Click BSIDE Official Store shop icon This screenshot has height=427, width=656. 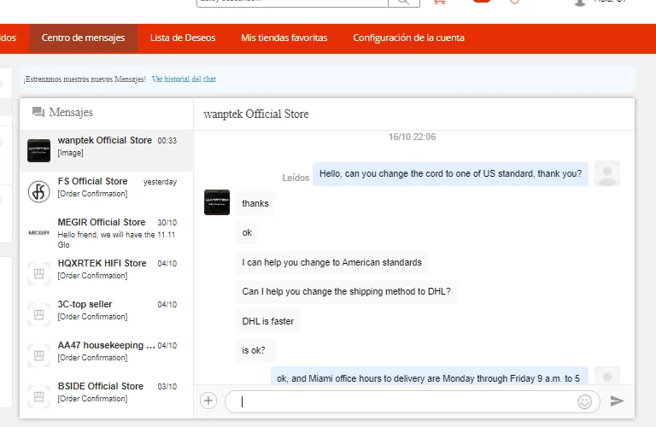39,396
